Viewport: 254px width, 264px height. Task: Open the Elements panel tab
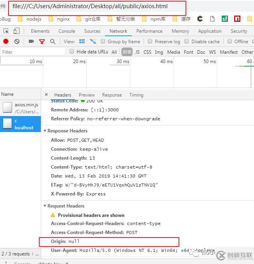[40, 31]
